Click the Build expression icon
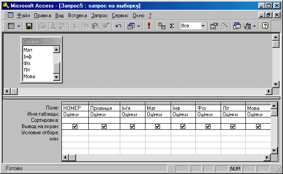Viewport: 283px width, 174px height. (x=224, y=26)
